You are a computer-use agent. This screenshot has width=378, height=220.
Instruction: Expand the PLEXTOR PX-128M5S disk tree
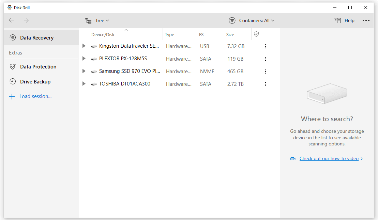point(84,58)
